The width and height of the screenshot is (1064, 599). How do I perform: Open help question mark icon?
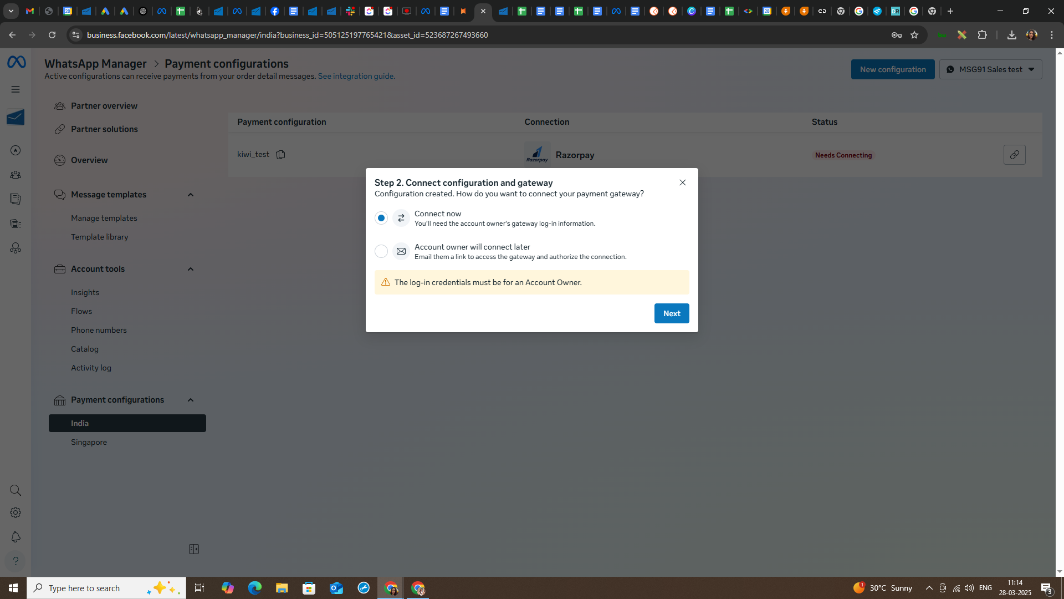16,561
